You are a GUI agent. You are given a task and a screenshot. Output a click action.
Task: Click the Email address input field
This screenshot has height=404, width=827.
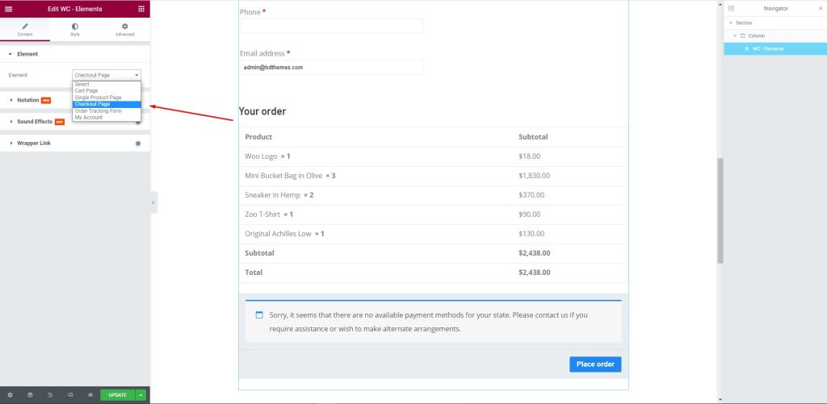coord(331,67)
